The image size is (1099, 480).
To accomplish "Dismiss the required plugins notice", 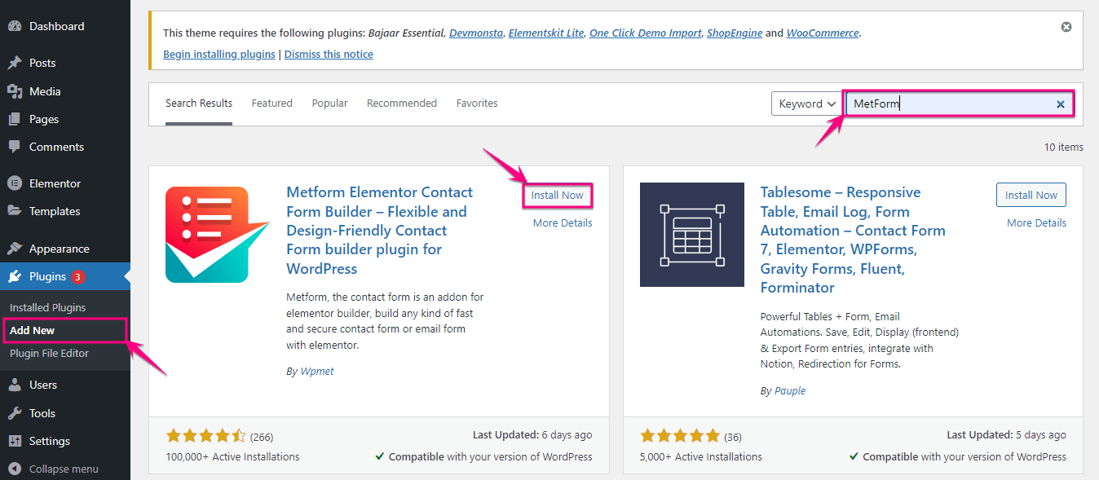I will [x=1066, y=26].
